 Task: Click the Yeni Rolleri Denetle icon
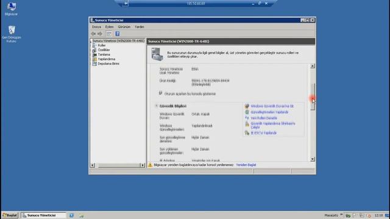click(247, 118)
